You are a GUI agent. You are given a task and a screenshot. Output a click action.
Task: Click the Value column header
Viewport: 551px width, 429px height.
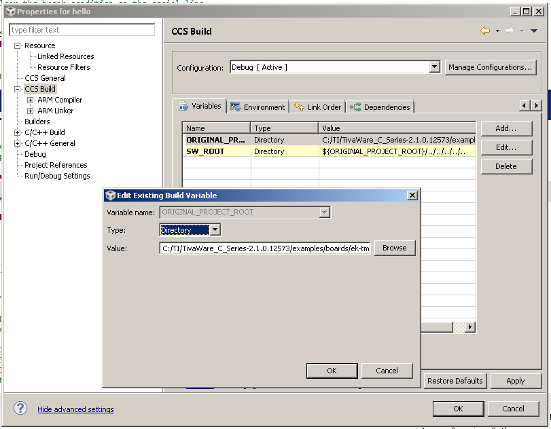tap(397, 128)
